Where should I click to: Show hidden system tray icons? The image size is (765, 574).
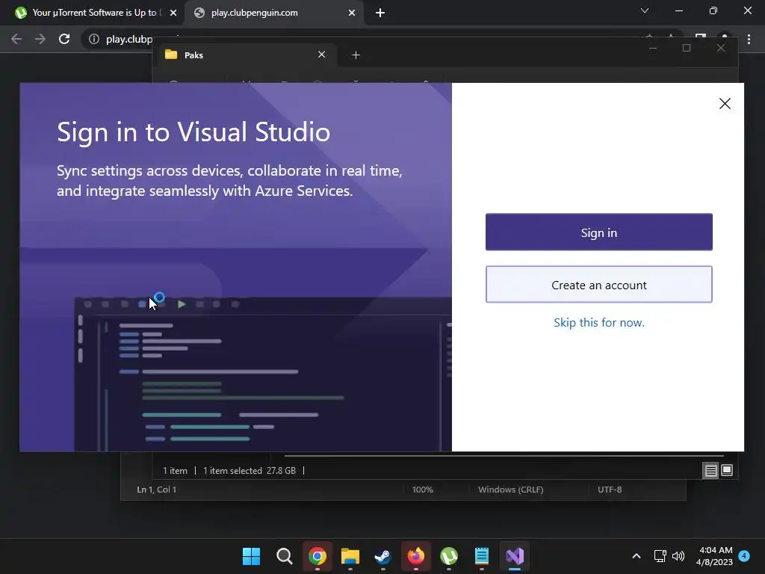pos(637,556)
